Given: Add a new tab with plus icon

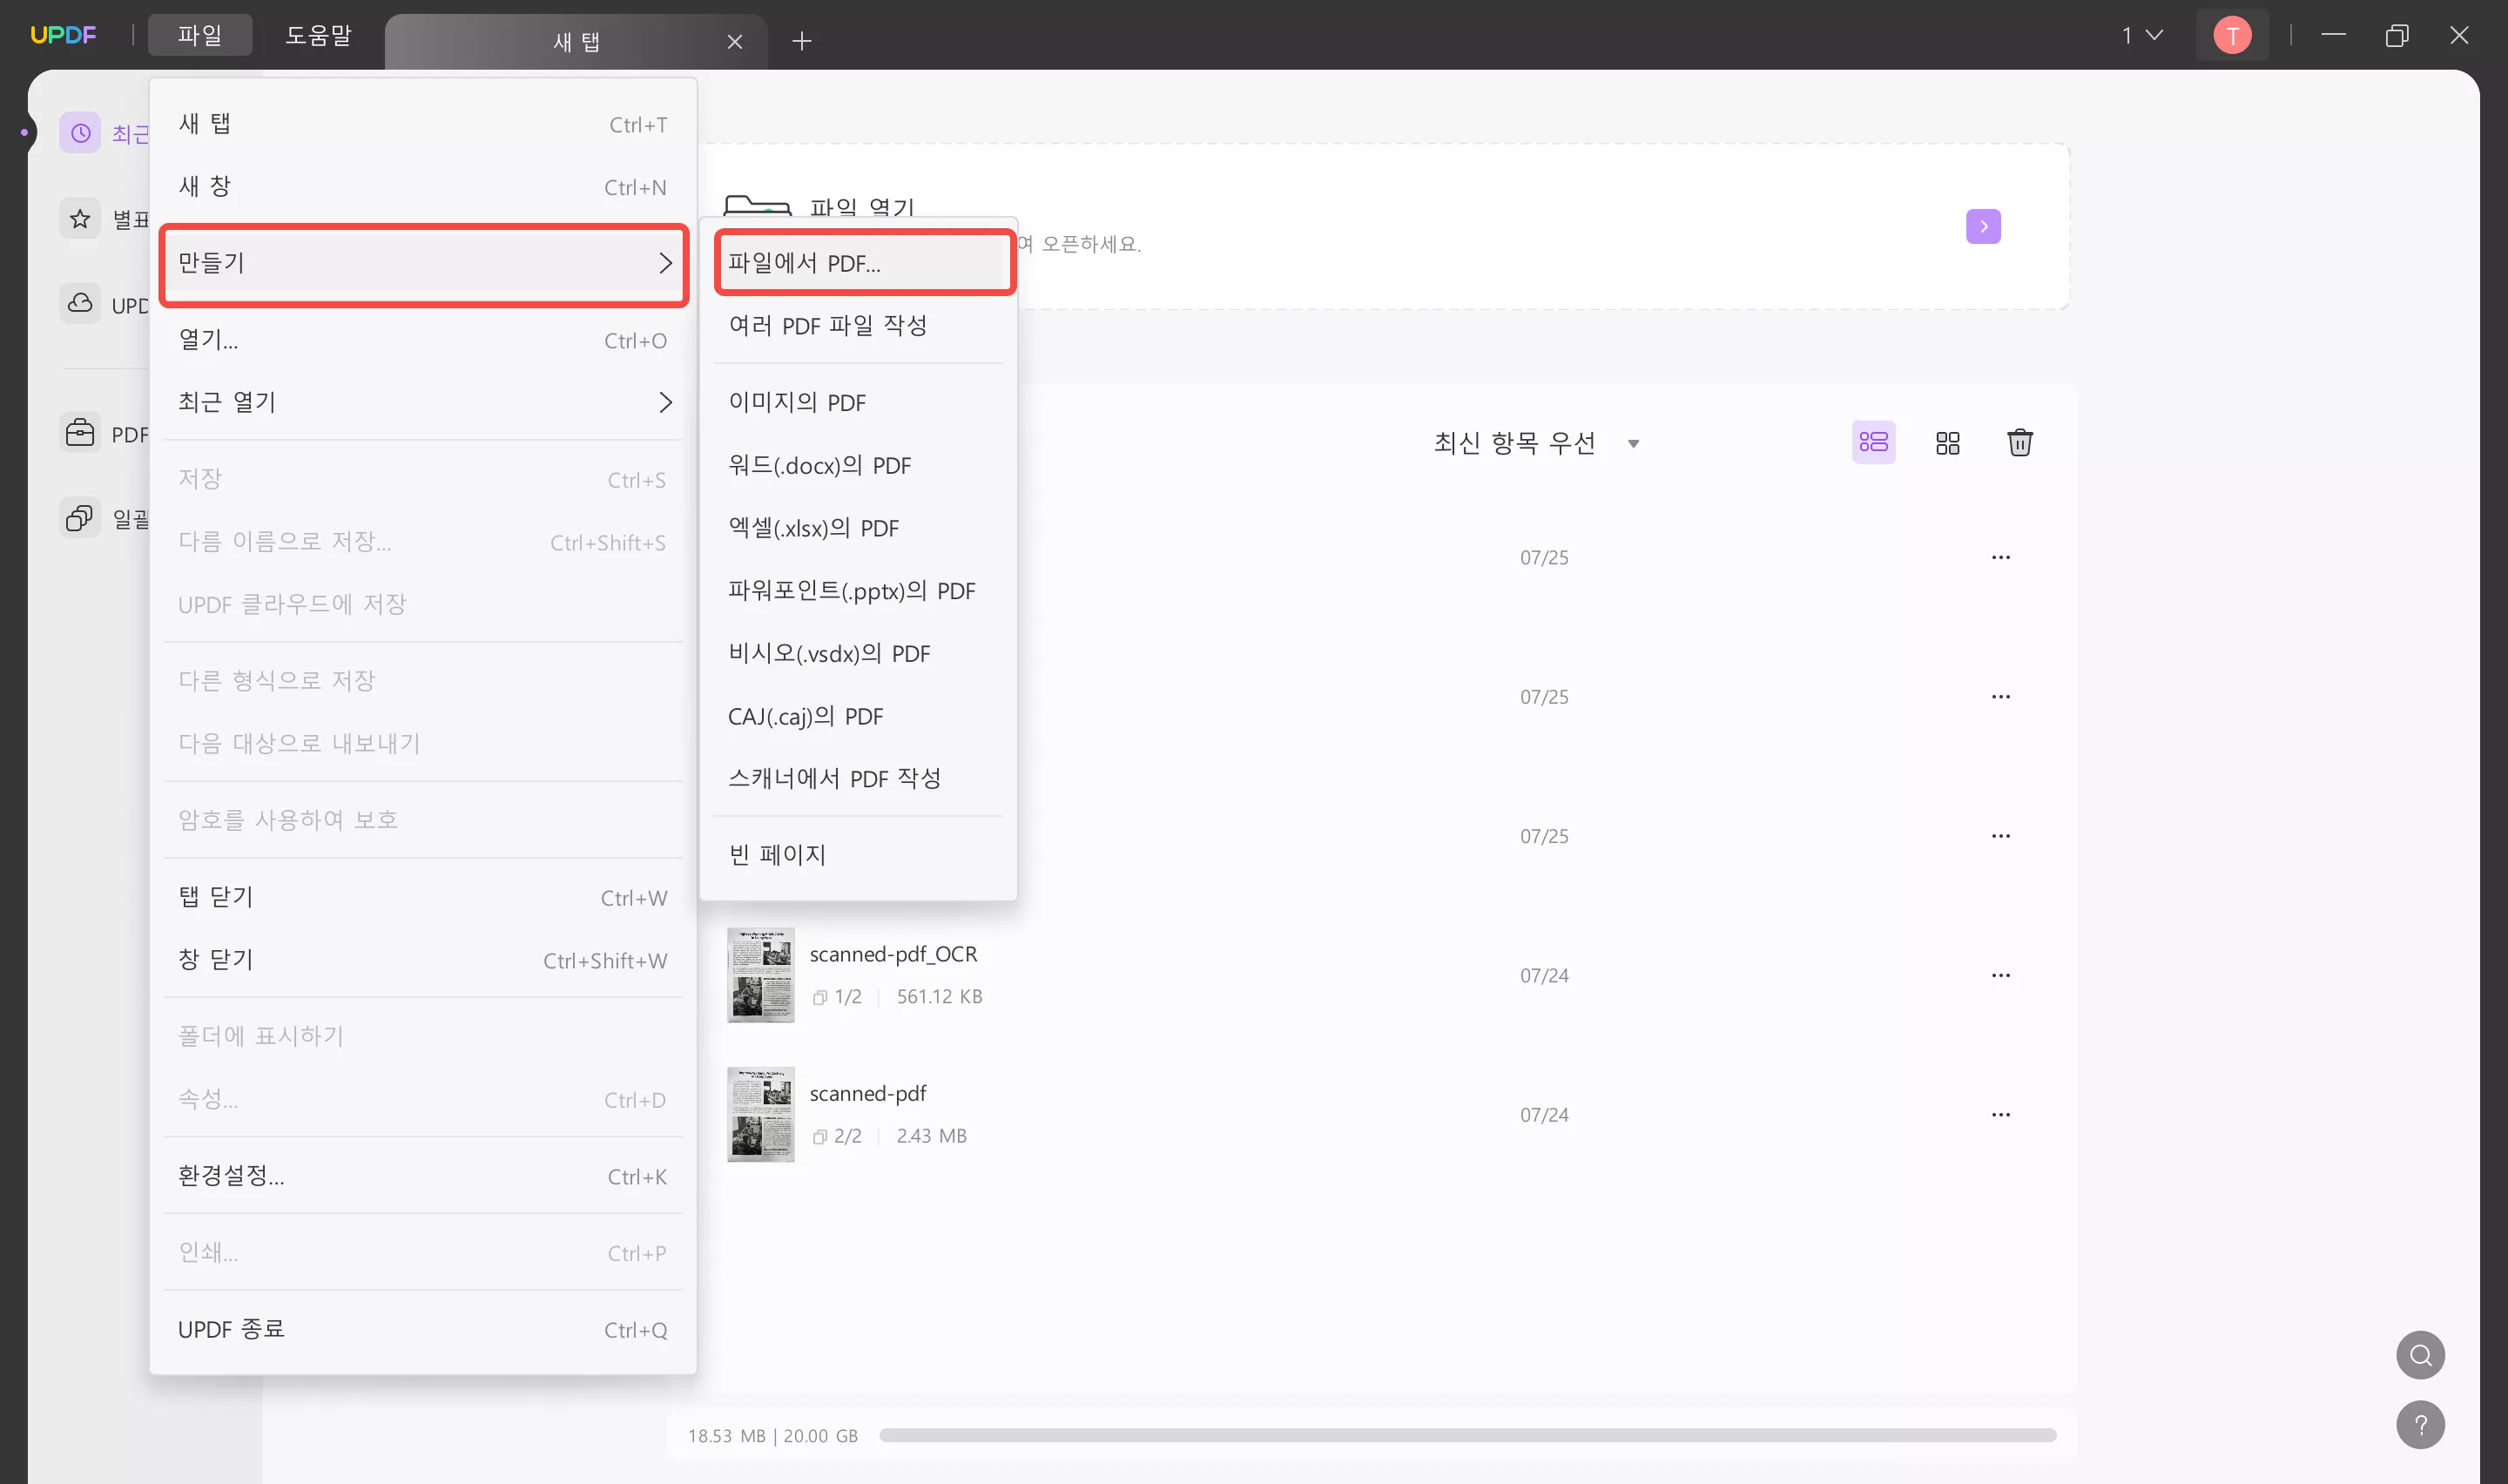Looking at the screenshot, I should [x=802, y=41].
